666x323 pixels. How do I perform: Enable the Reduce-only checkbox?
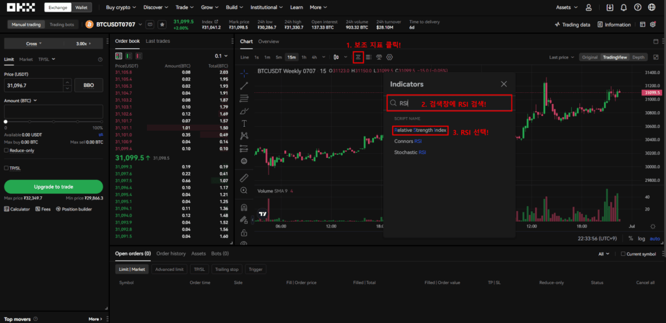click(7, 150)
